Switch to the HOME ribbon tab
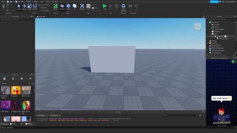 [x=29, y=1]
